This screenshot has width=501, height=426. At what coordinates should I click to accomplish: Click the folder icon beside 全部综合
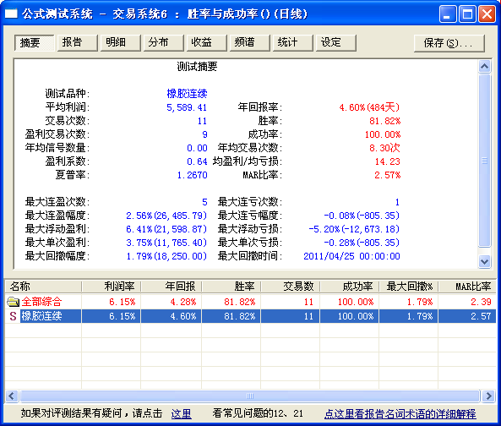(13, 302)
